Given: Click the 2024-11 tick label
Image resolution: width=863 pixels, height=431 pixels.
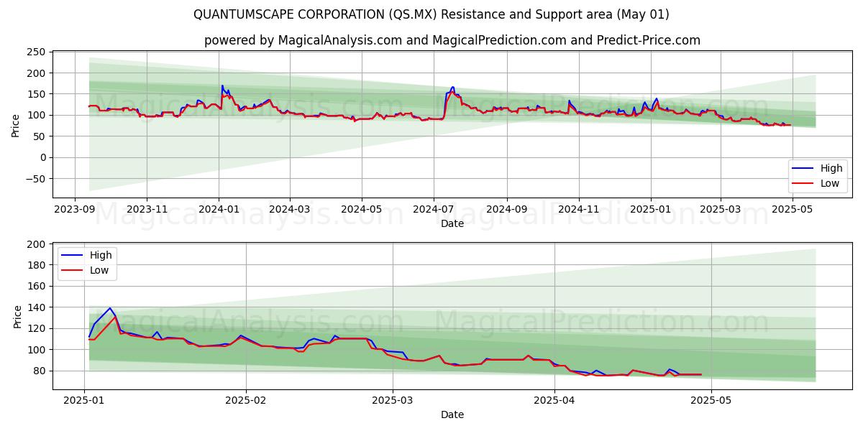Looking at the screenshot, I should coord(579,208).
